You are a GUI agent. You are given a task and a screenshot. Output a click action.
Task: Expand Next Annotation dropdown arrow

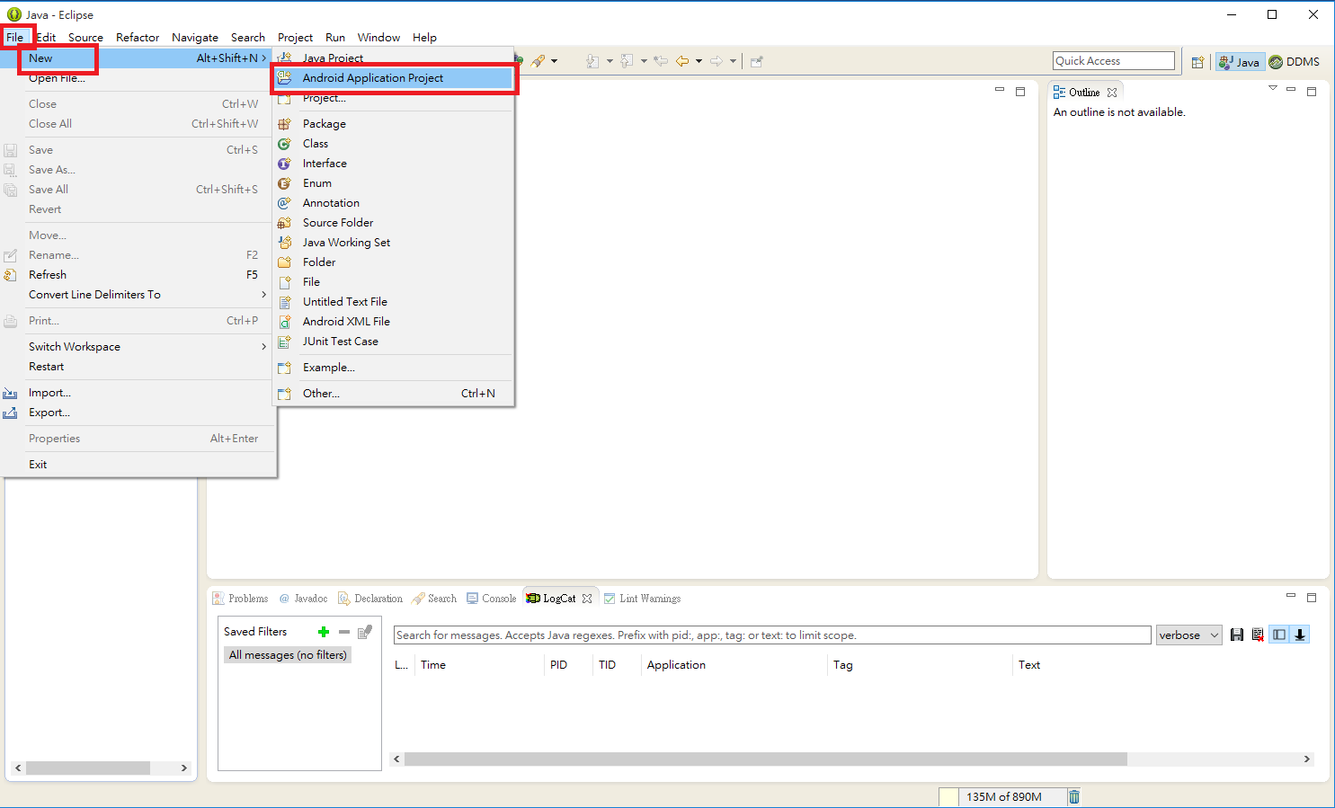click(610, 61)
